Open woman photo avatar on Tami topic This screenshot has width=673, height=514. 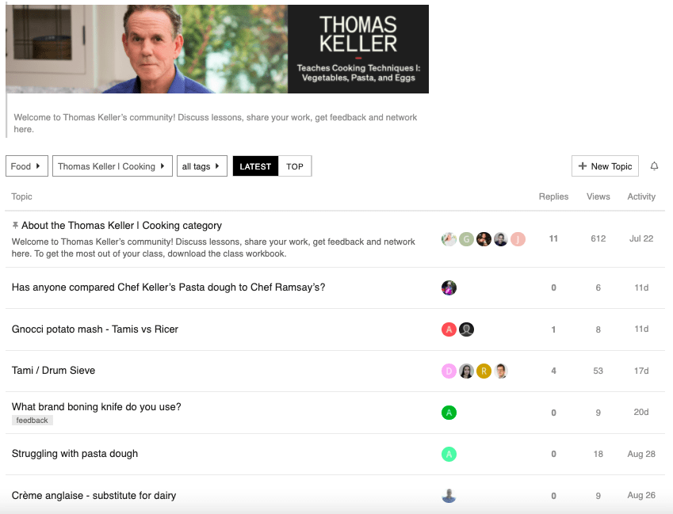[467, 371]
